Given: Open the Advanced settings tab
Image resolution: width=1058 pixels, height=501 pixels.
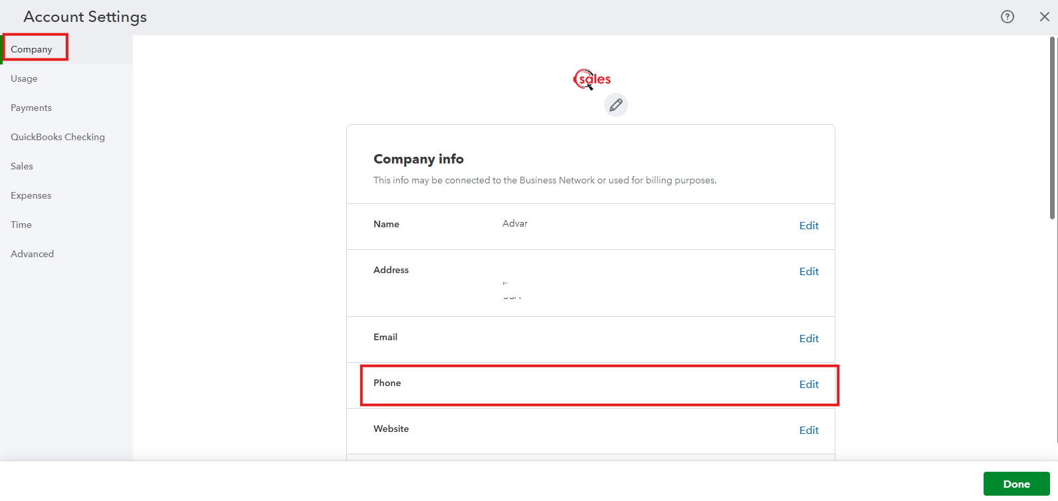Looking at the screenshot, I should 33,254.
